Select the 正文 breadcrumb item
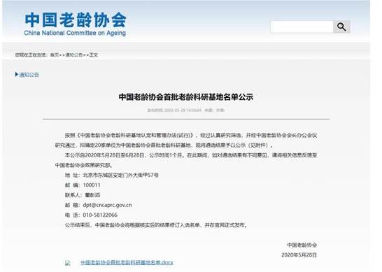This screenshot has height=272, width=382. [94, 55]
